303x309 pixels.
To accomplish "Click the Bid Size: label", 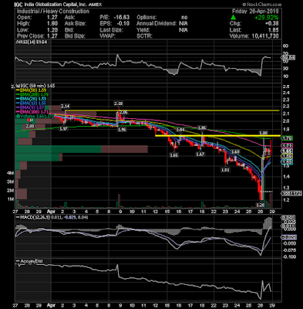I will [x=75, y=36].
